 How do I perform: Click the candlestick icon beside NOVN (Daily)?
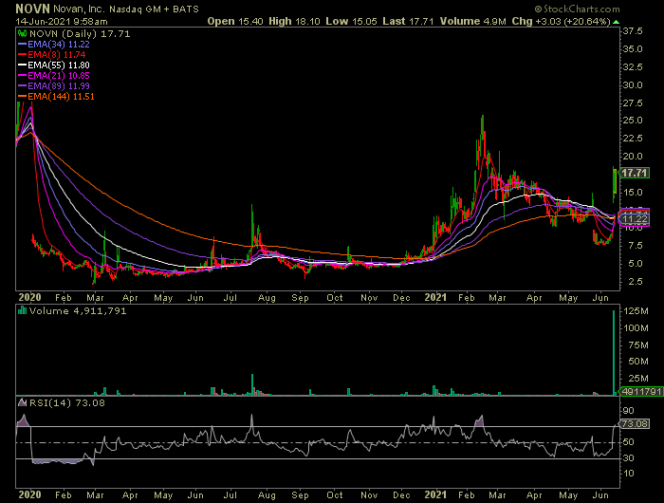[23, 33]
